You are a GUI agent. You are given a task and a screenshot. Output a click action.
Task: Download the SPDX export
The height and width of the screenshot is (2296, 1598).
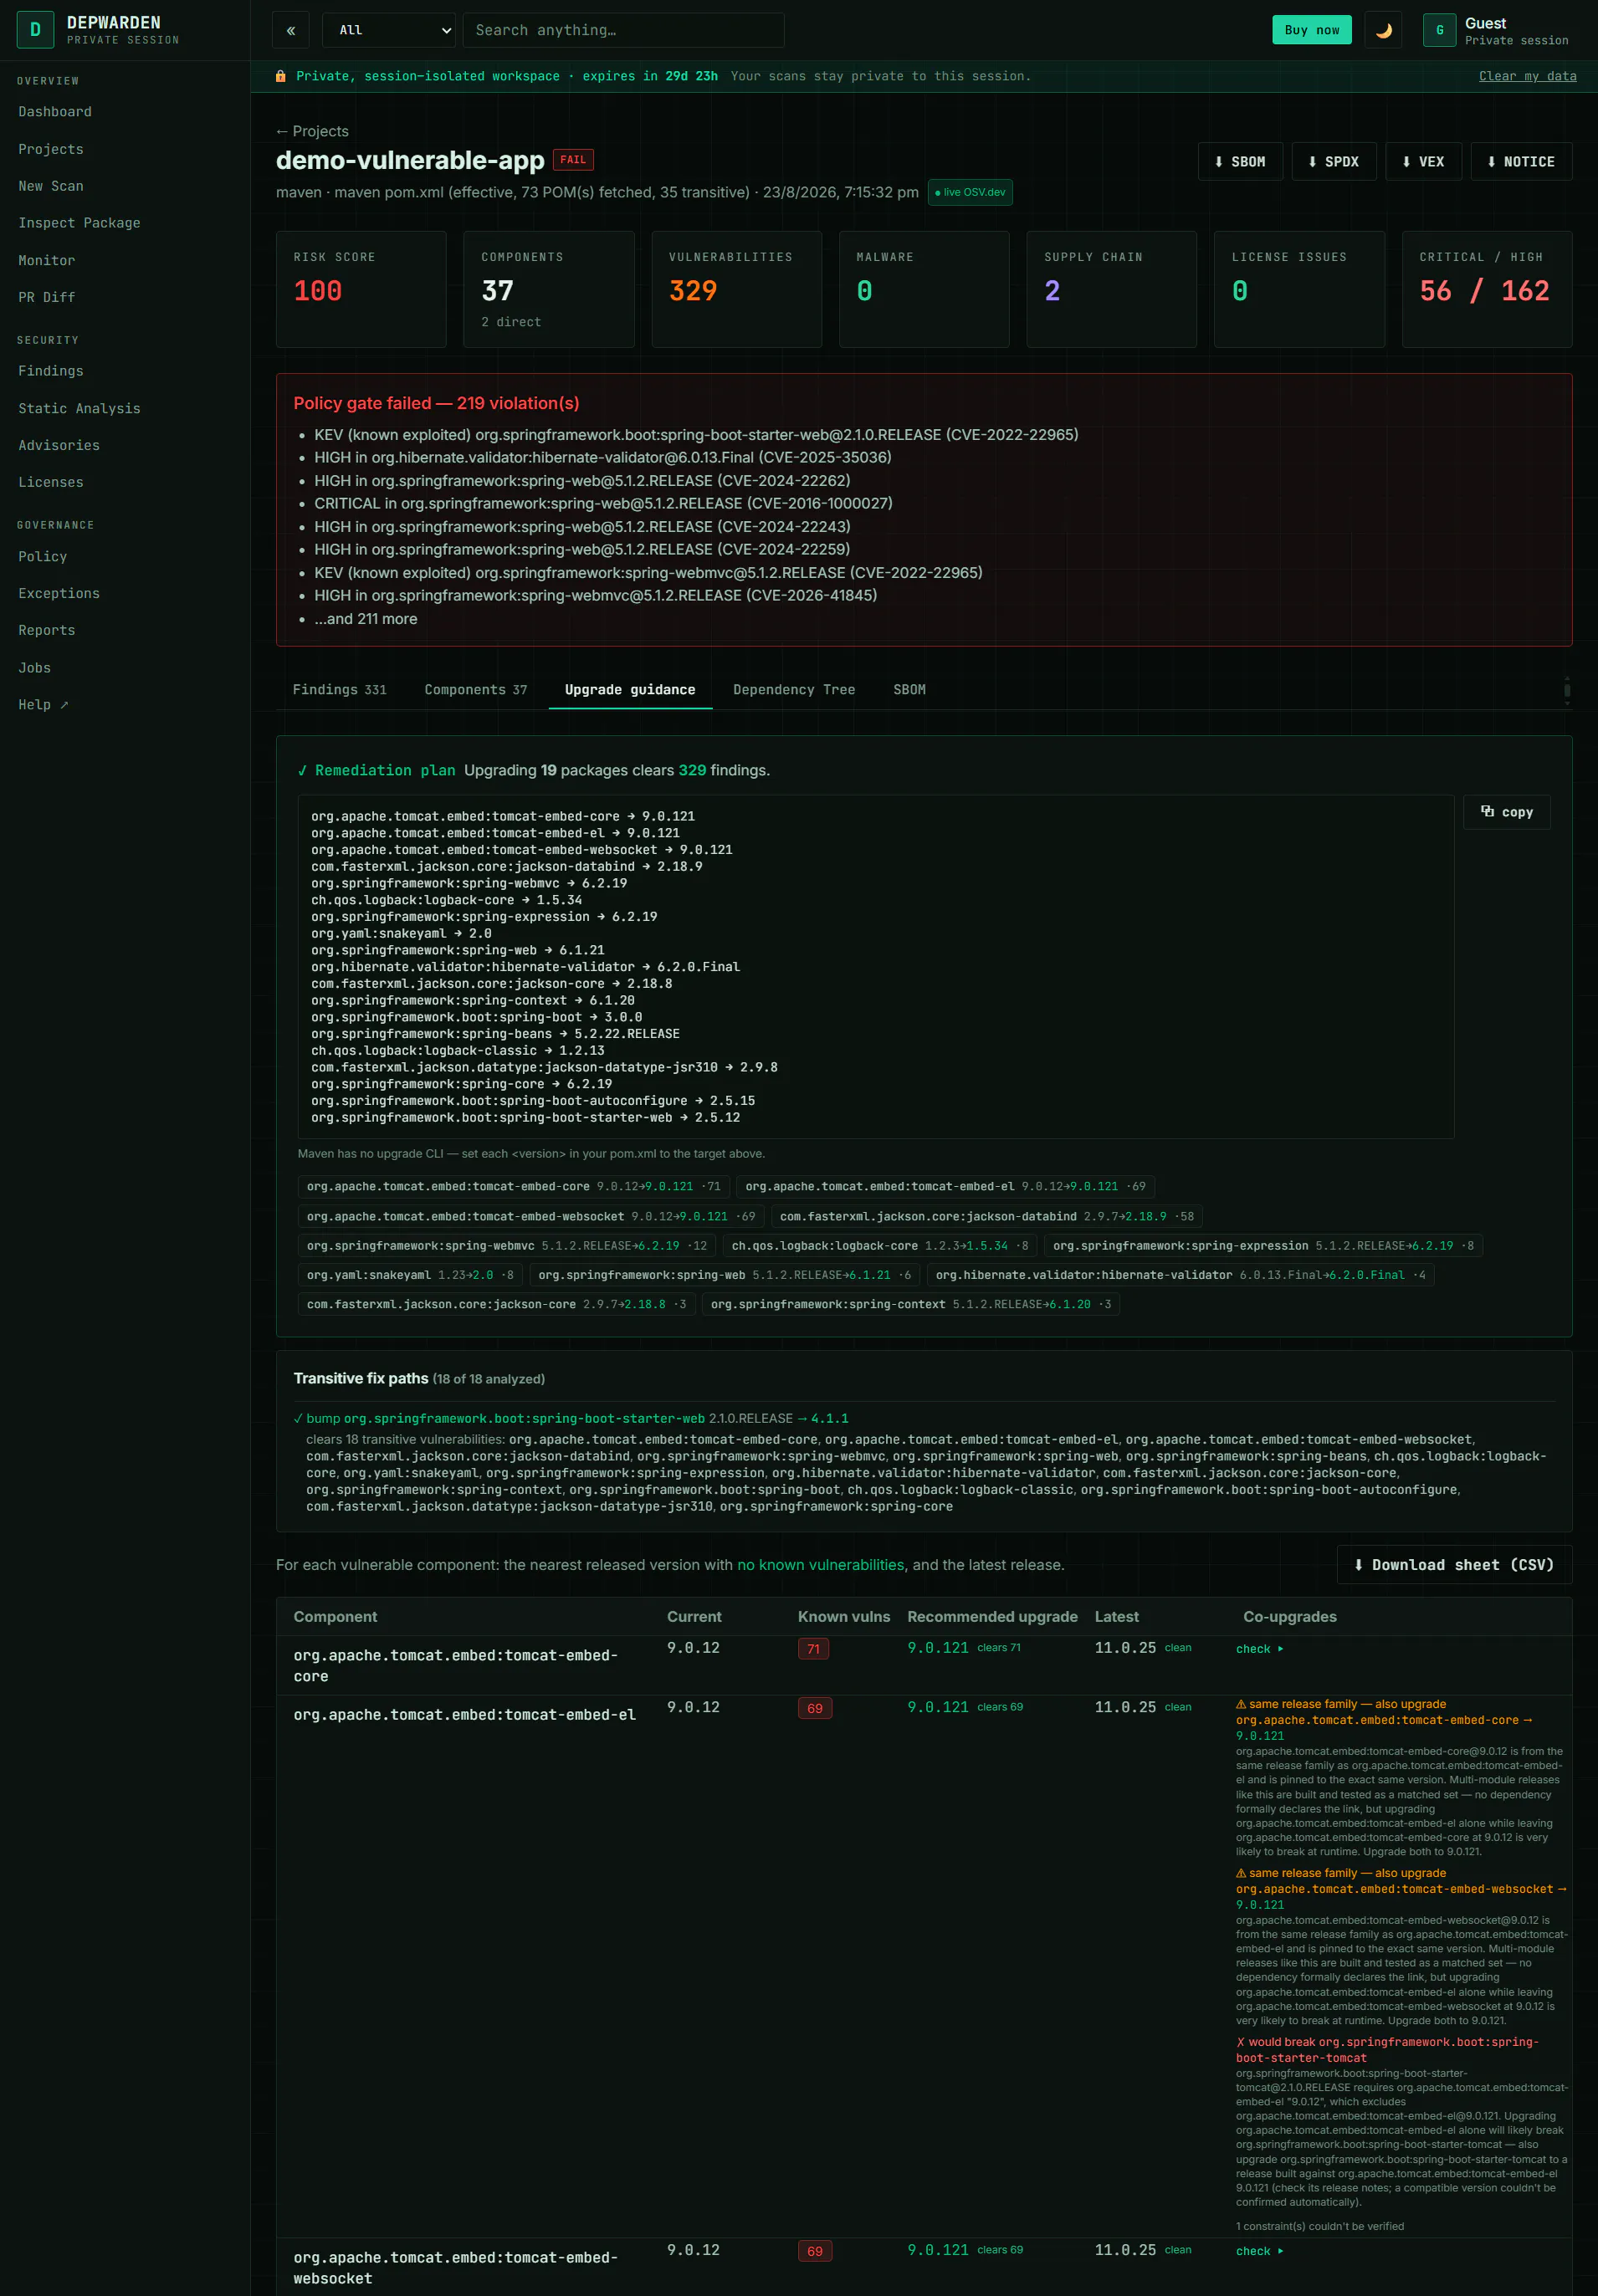point(1334,161)
